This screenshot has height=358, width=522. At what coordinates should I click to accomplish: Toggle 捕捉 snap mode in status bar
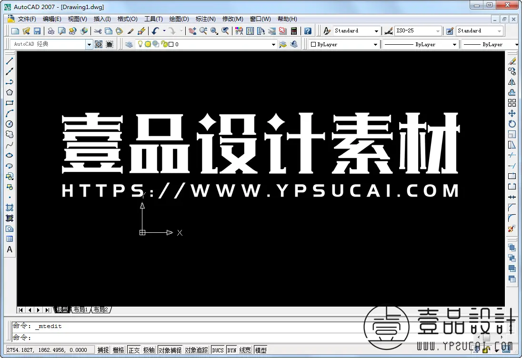pos(103,350)
